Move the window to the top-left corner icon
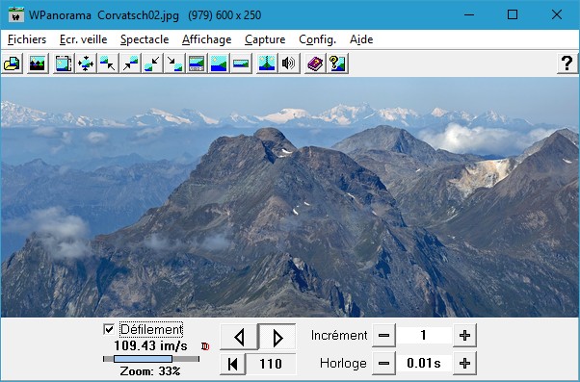This screenshot has width=580, height=382. point(108,64)
